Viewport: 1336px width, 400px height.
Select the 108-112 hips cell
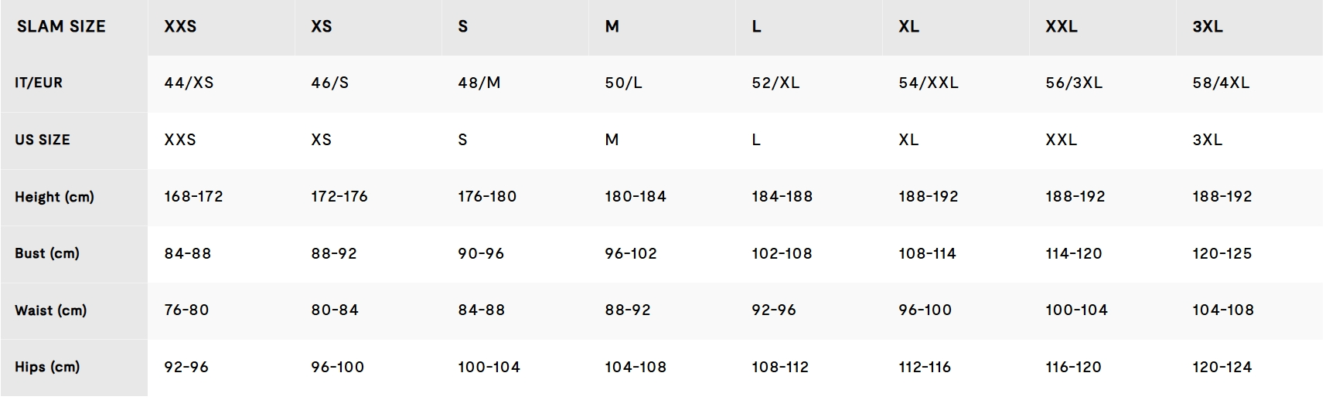coord(780,367)
